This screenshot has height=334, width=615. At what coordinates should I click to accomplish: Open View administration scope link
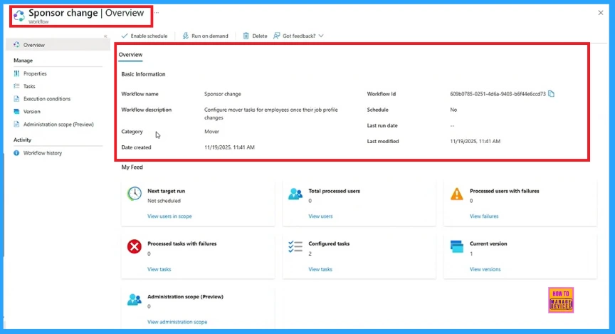[x=177, y=322]
